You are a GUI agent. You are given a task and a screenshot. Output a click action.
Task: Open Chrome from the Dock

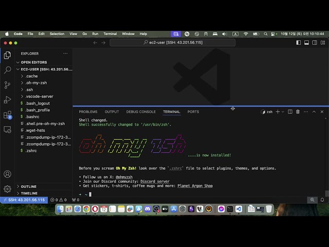pyautogui.click(x=86, y=209)
